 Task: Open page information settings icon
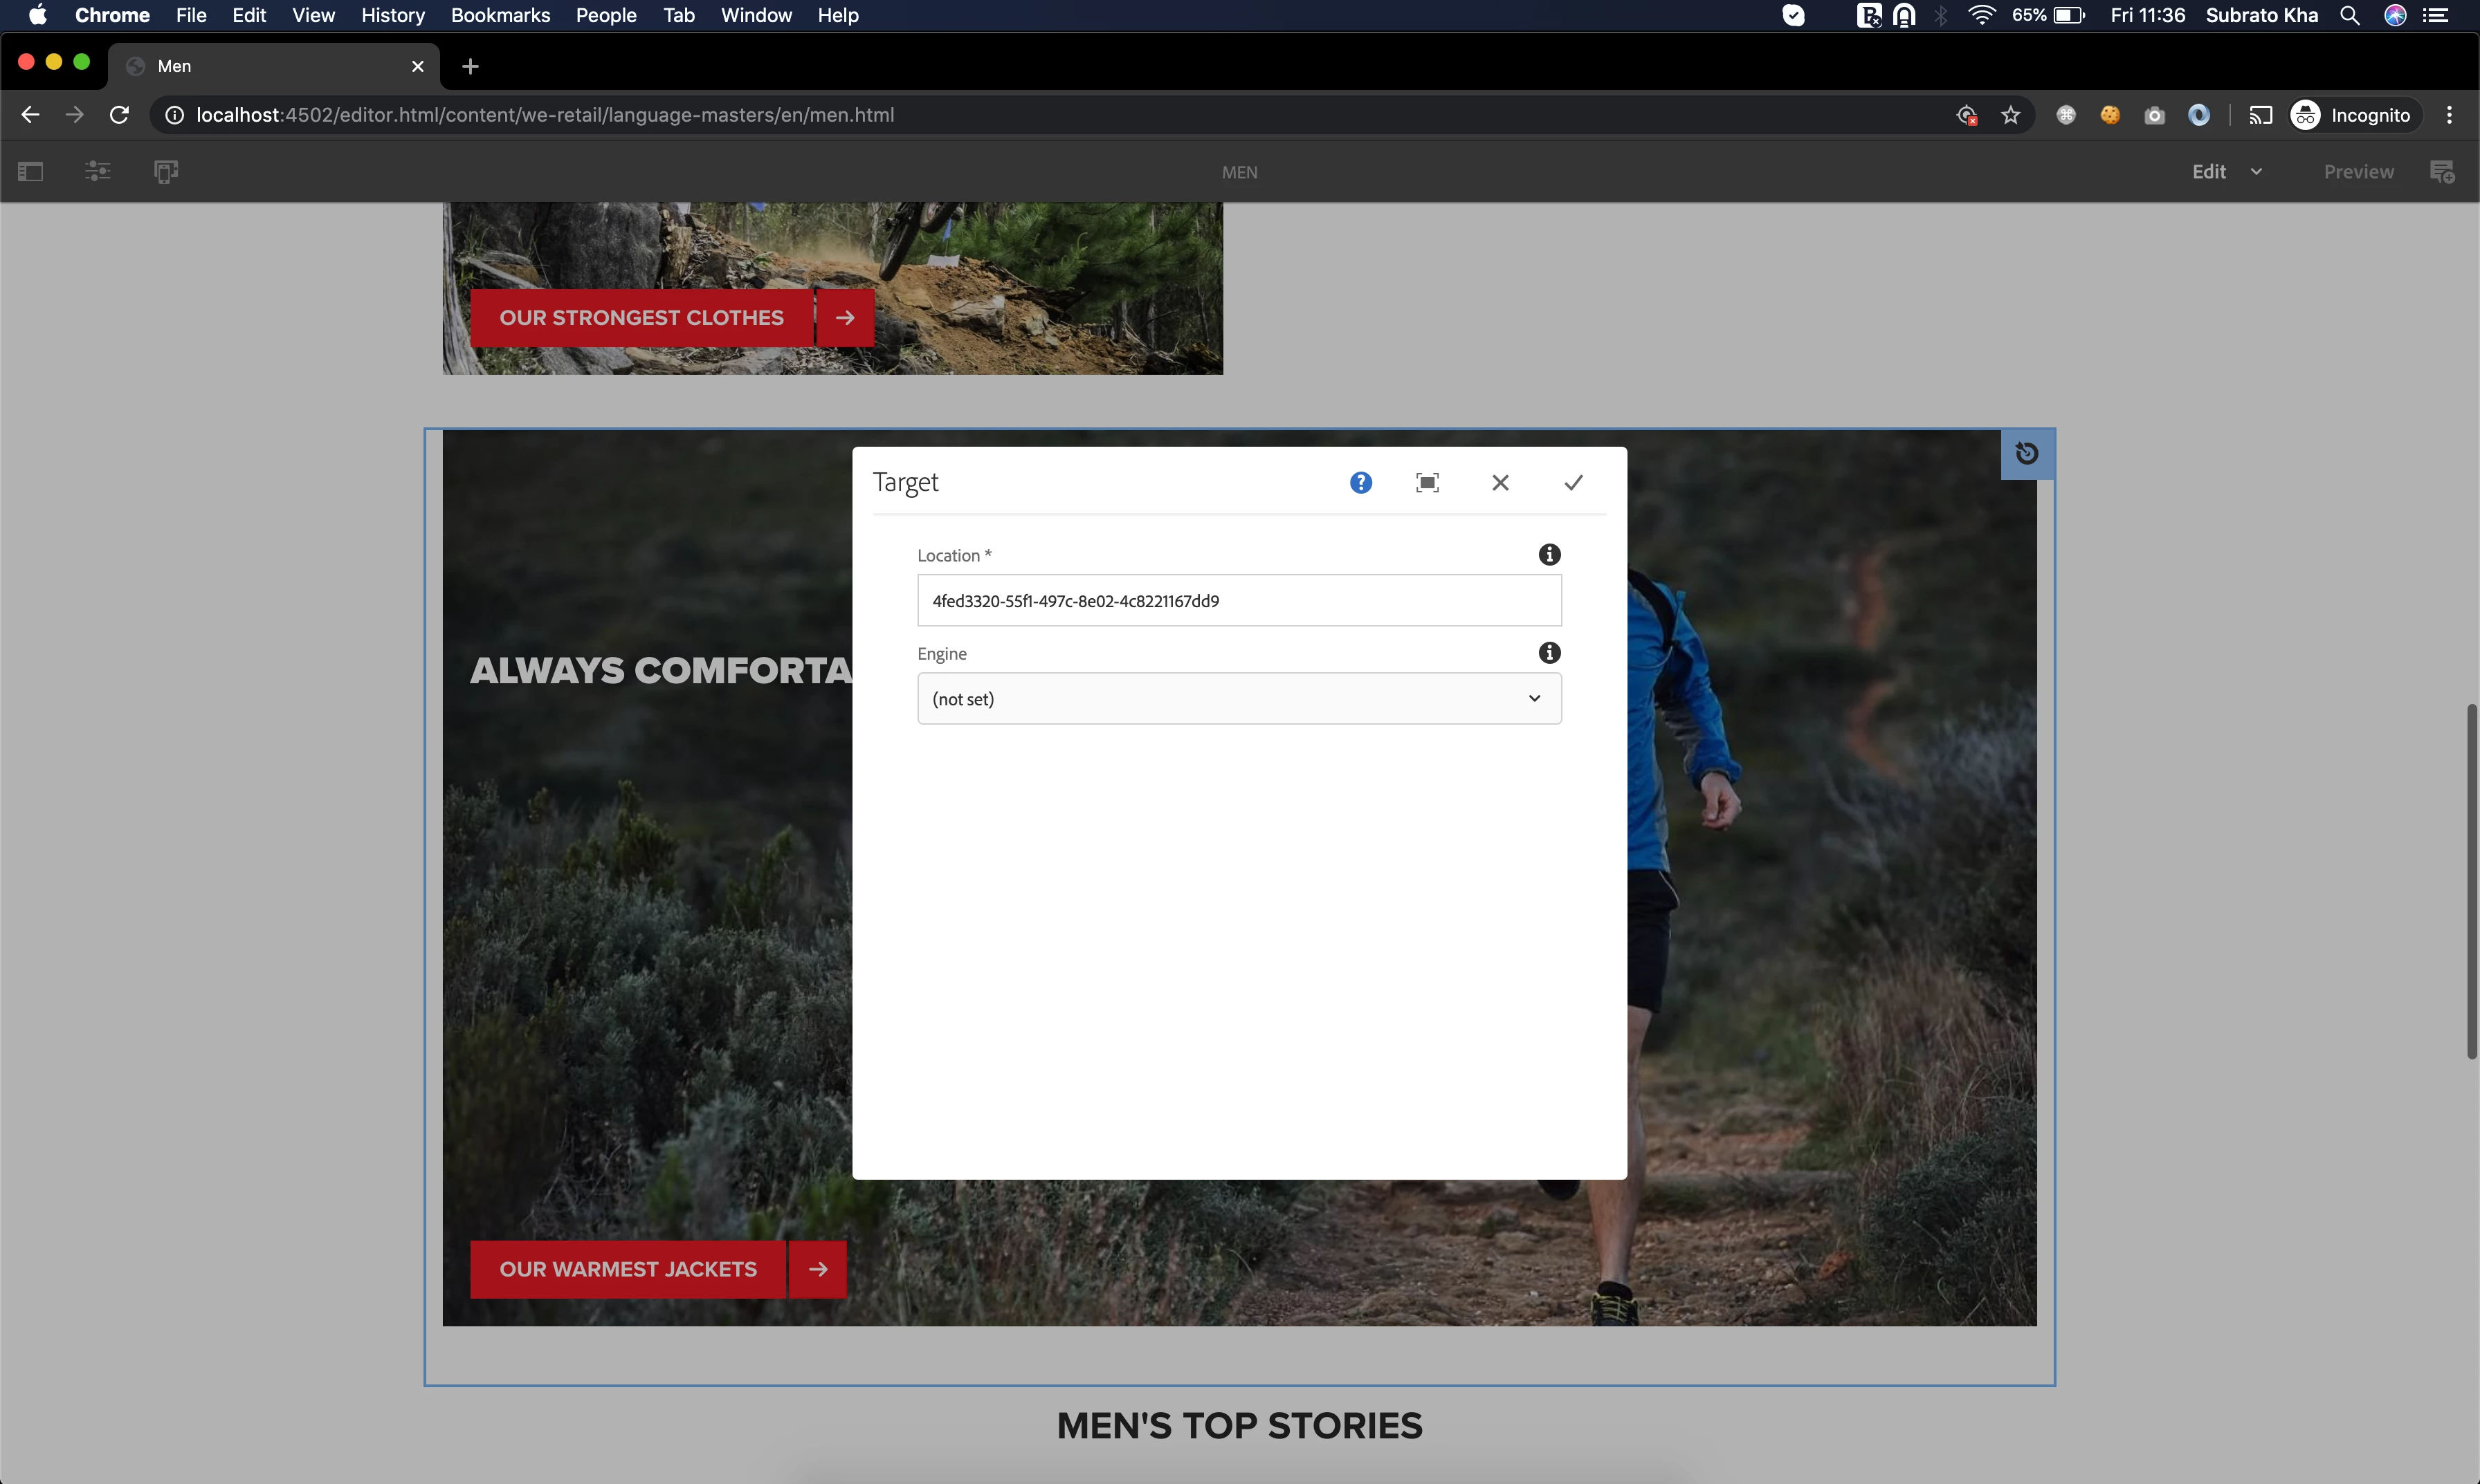click(x=97, y=172)
